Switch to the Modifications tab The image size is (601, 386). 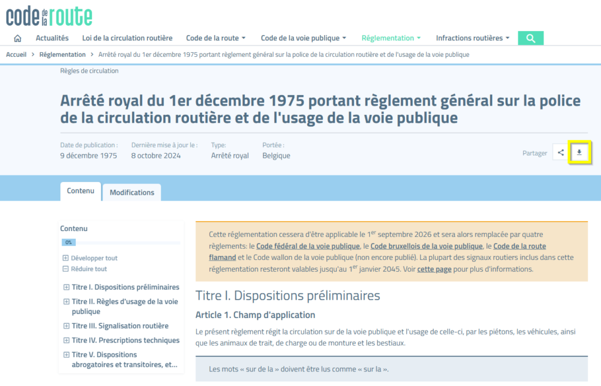click(132, 192)
